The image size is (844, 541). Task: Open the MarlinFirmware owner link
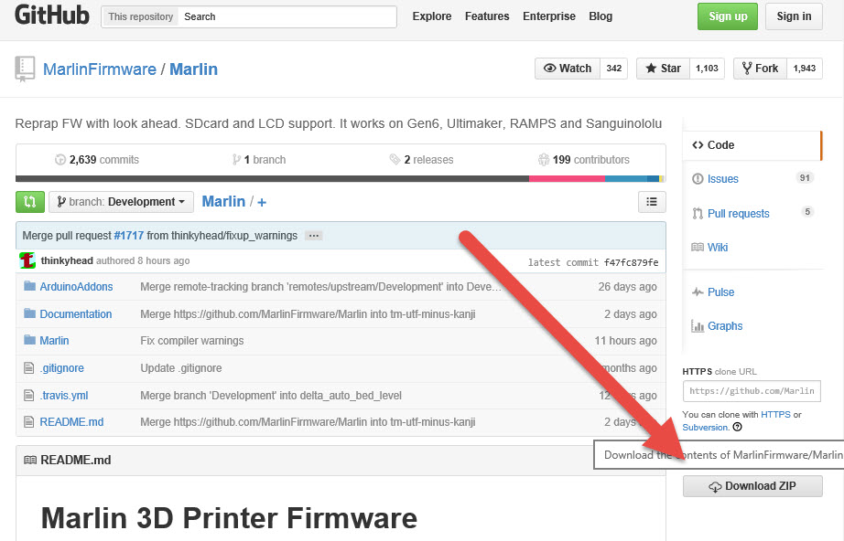coord(100,69)
